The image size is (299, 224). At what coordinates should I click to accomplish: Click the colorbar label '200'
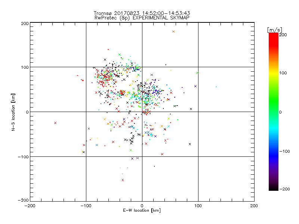[x=283, y=35]
